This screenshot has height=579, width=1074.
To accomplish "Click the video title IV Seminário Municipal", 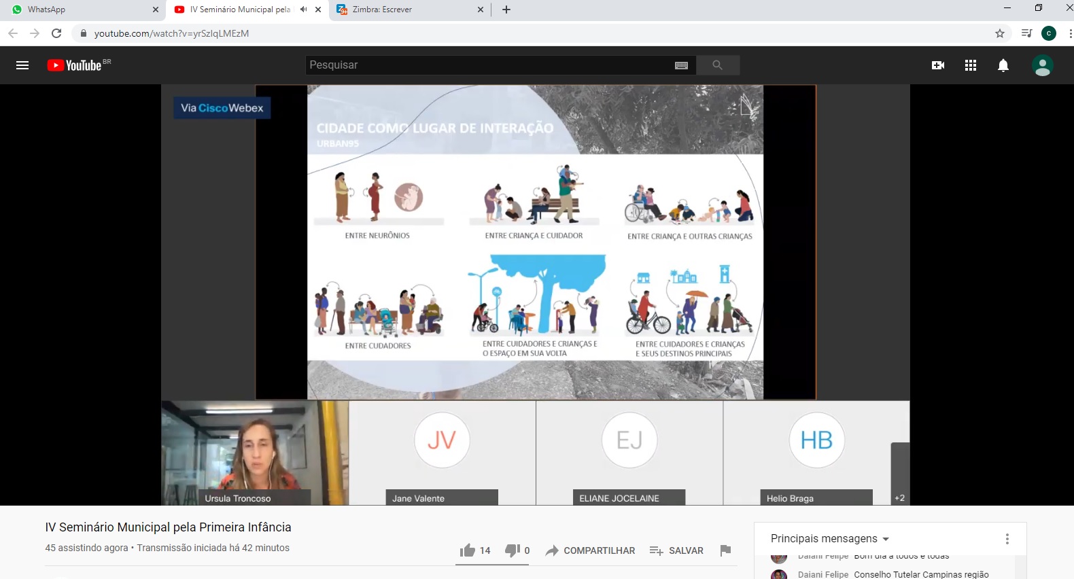I will point(169,527).
